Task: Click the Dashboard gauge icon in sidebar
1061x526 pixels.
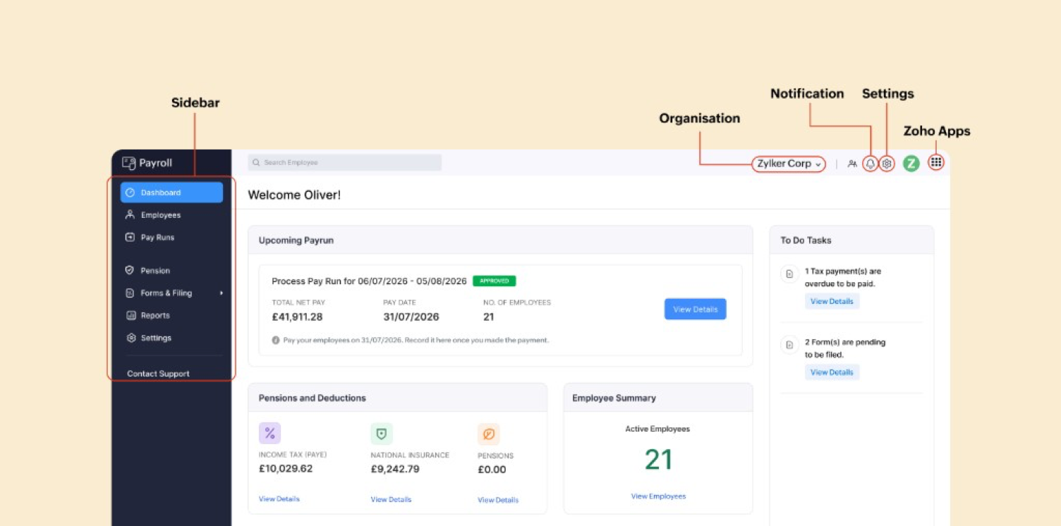Action: [x=130, y=192]
